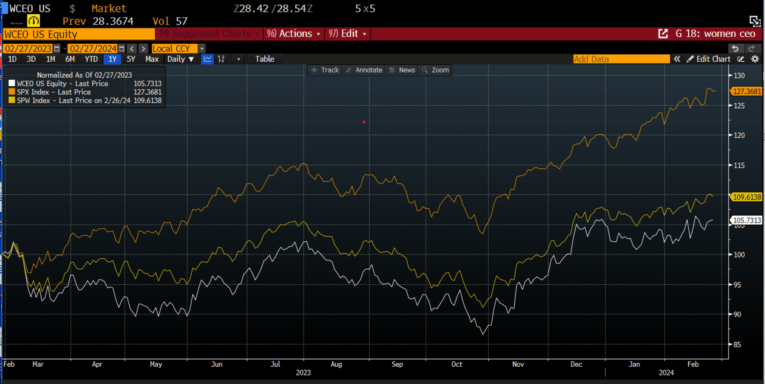The width and height of the screenshot is (765, 384).
Task: Toggle the Annotate mode
Action: click(364, 70)
